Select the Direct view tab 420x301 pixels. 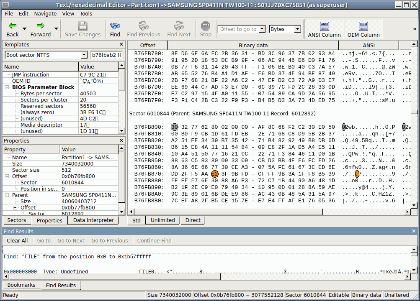tap(193, 220)
